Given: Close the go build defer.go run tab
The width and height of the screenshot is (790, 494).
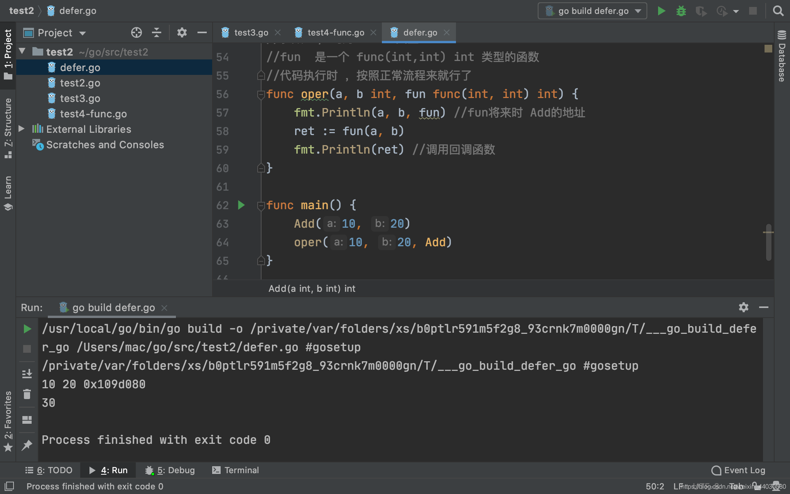Looking at the screenshot, I should pos(164,308).
